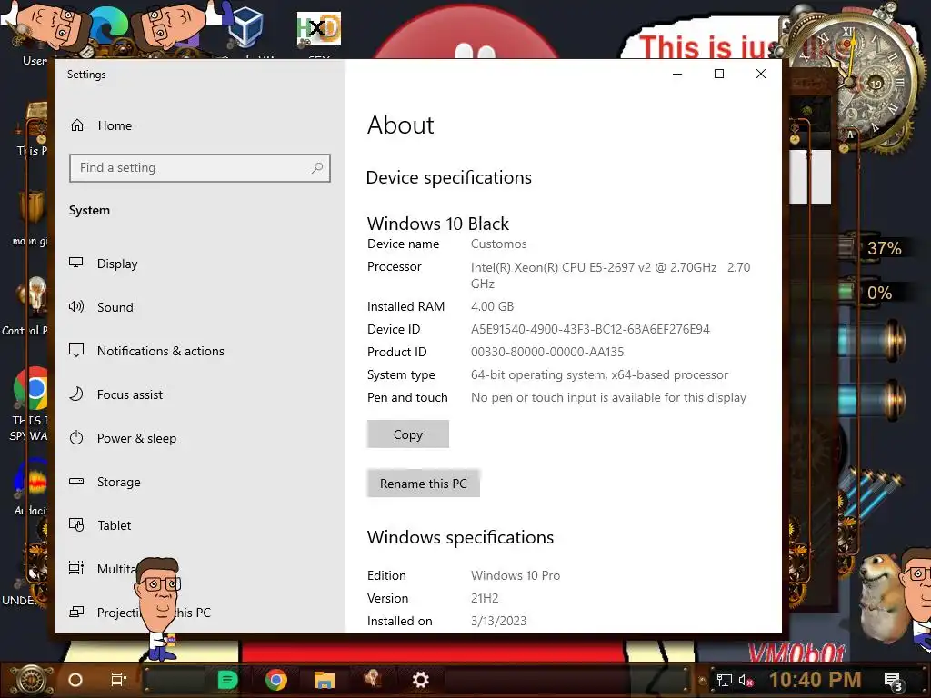Open green chat app on taskbar

(x=227, y=680)
